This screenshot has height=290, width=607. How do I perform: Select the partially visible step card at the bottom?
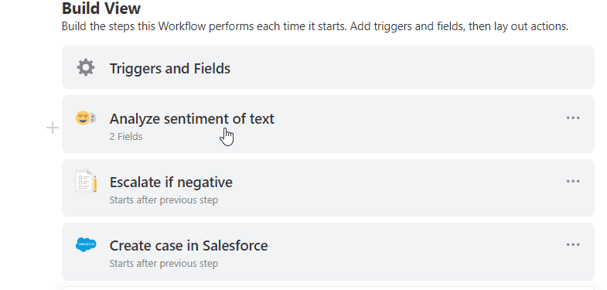coord(328,288)
